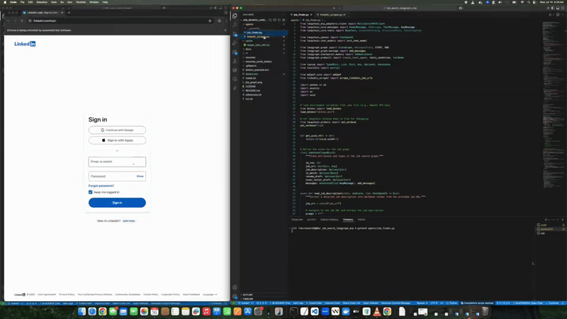Click the Apple menu icon
The width and height of the screenshot is (567, 319).
[5, 2]
